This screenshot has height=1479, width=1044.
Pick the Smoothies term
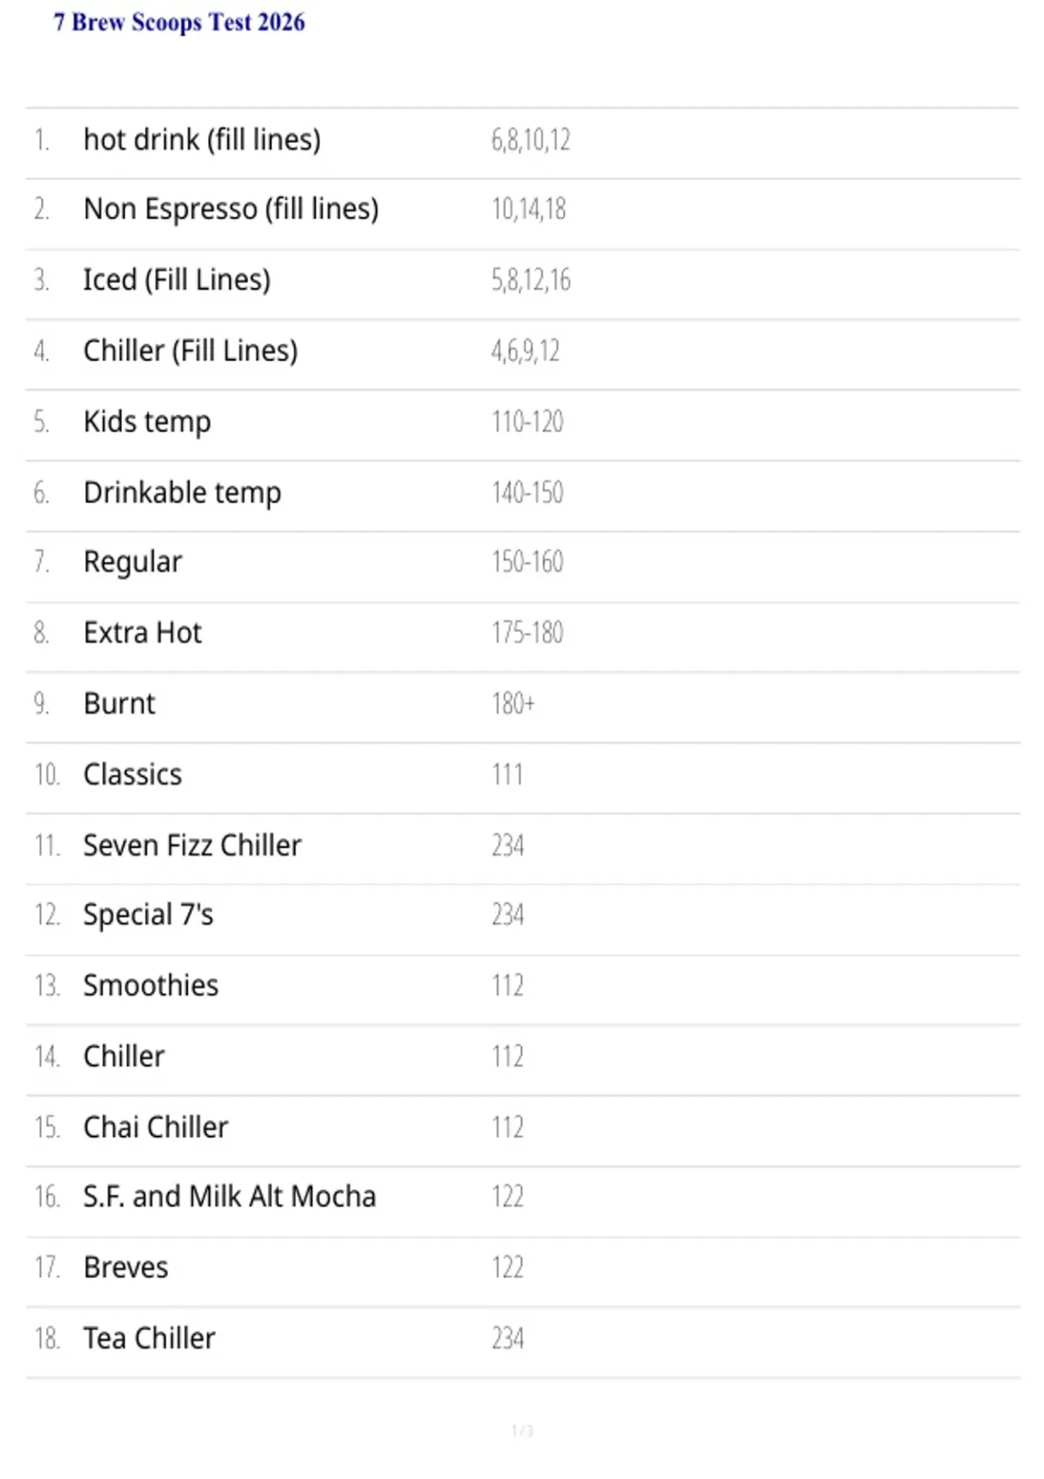[x=151, y=986]
